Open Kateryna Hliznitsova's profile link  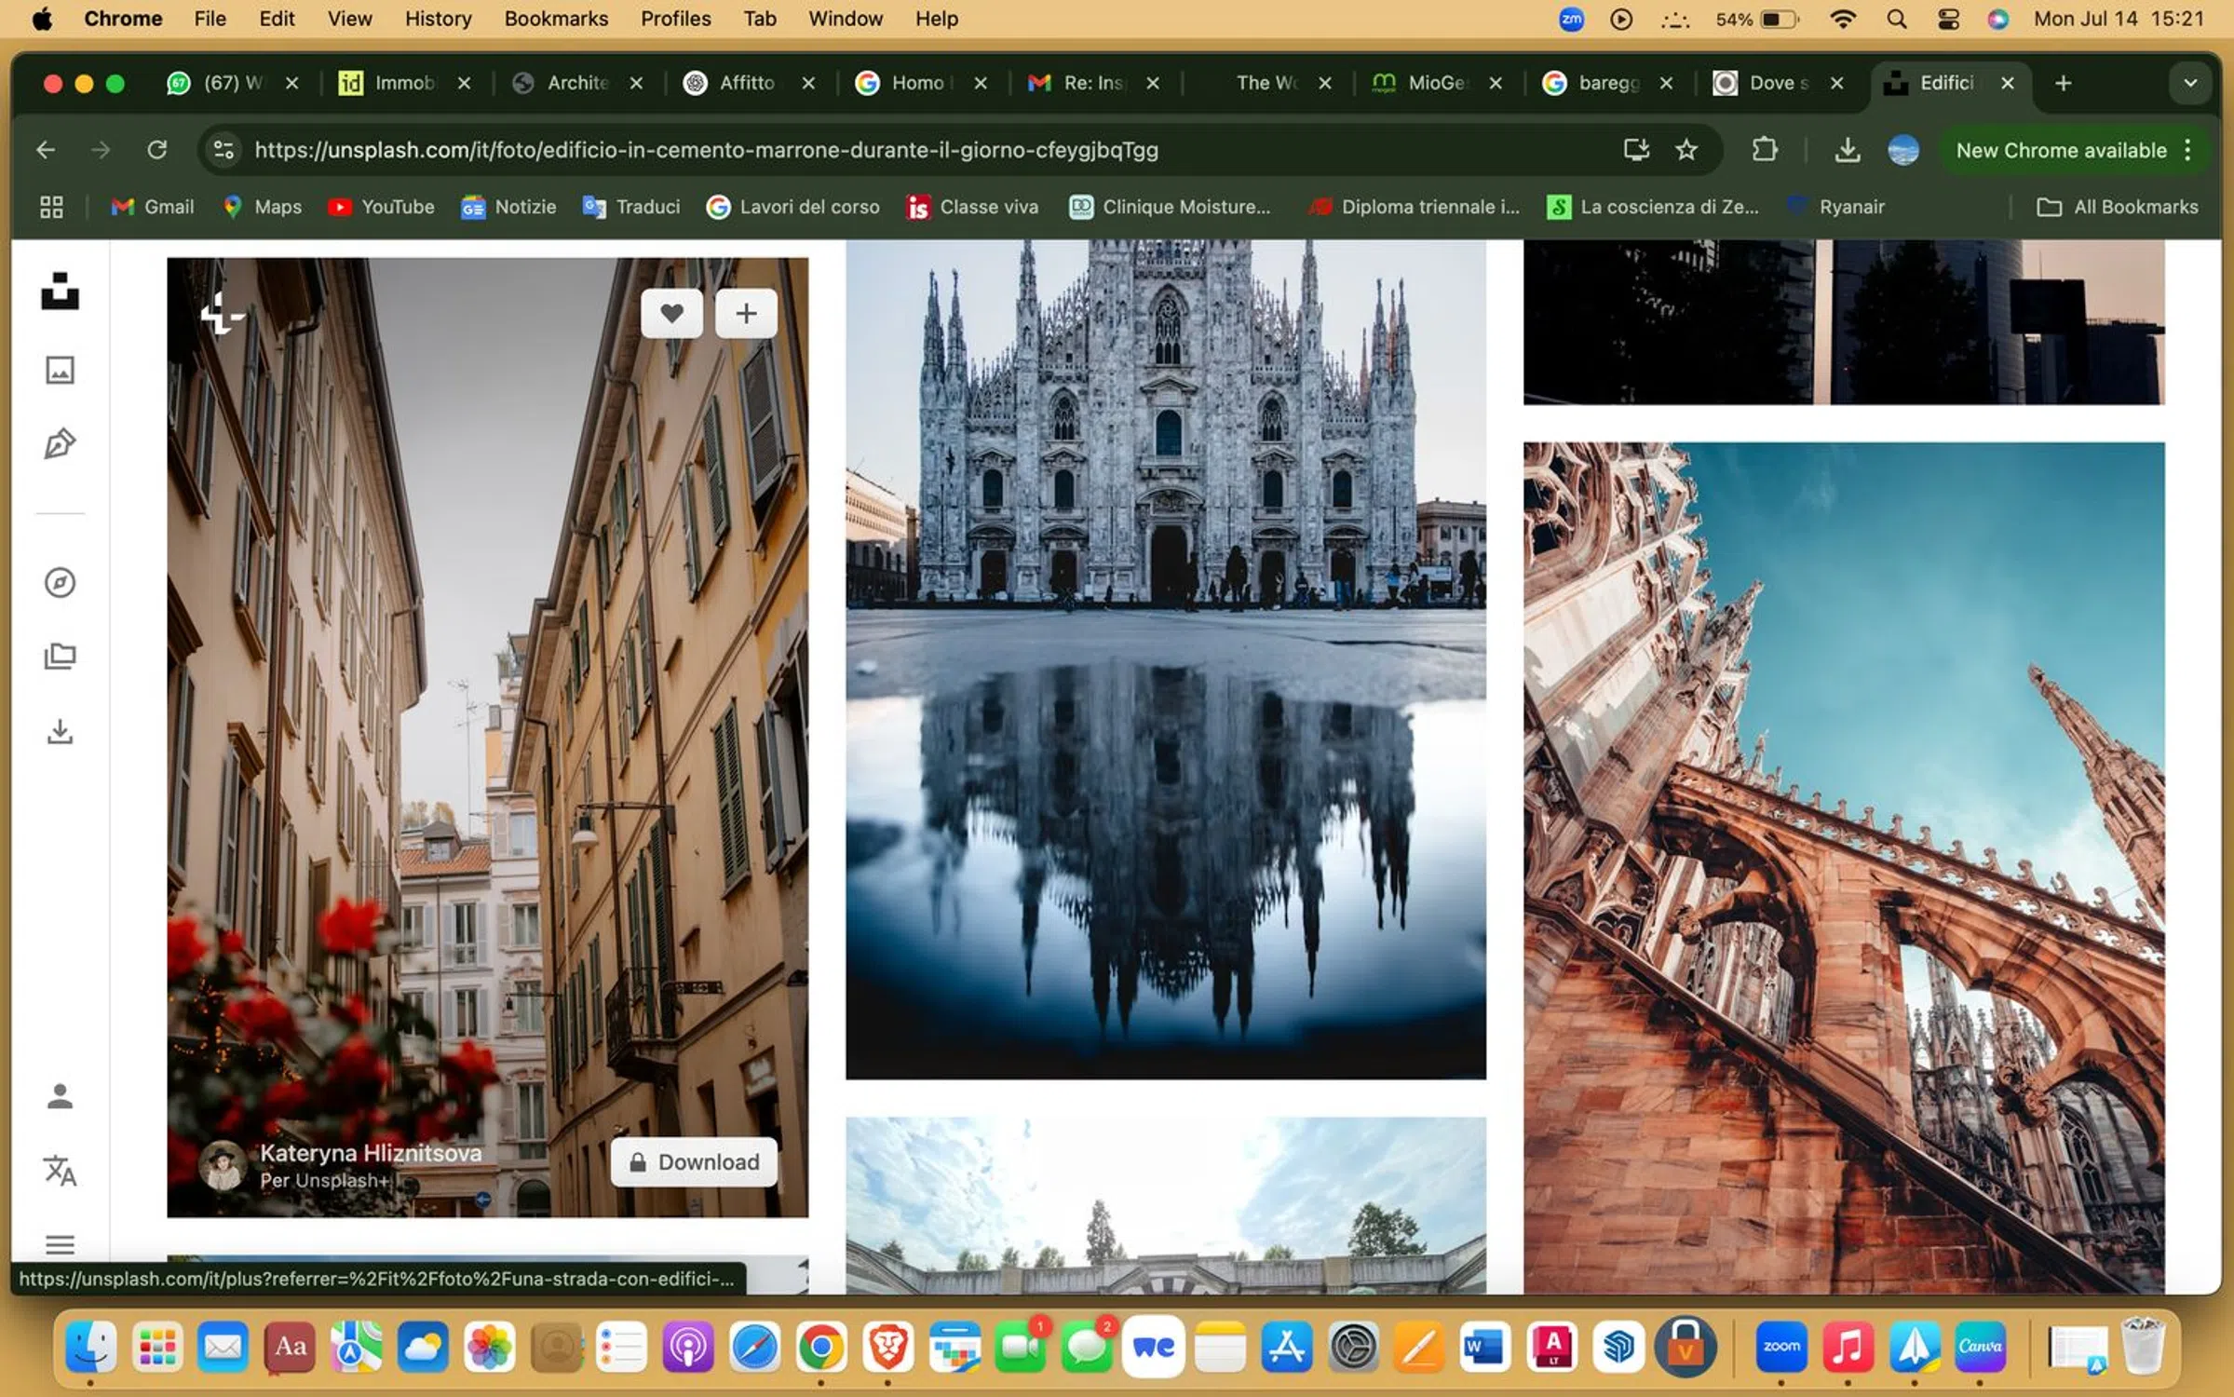[x=371, y=1153]
